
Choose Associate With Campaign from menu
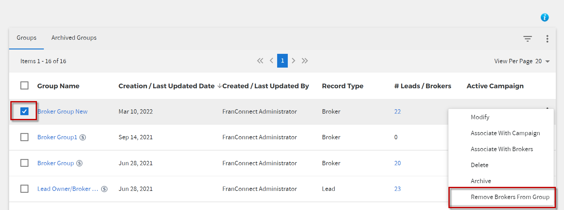(x=505, y=133)
